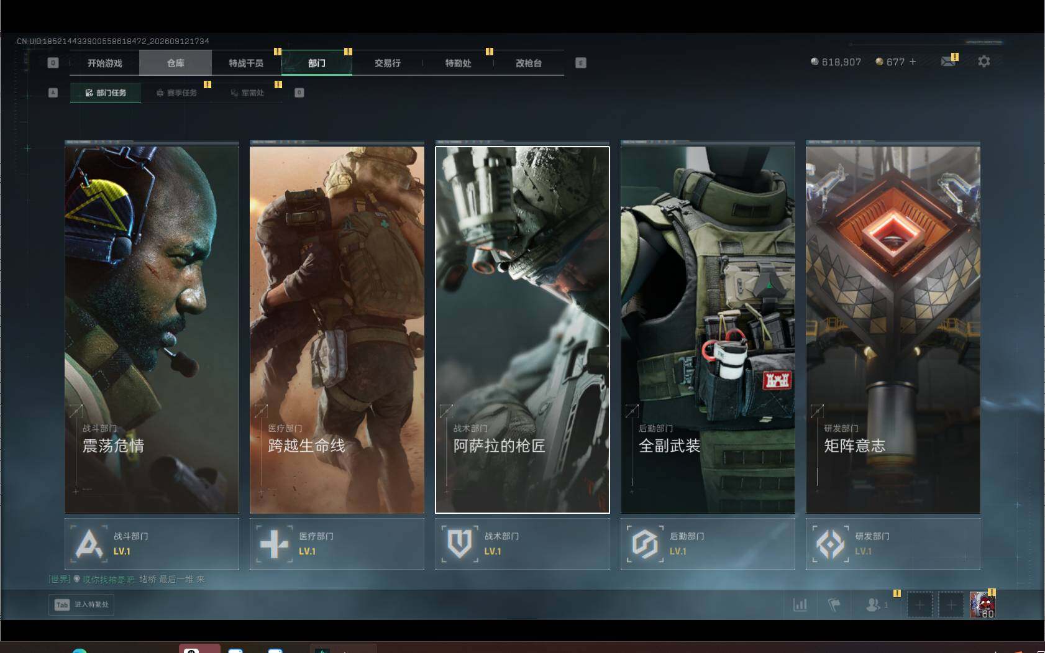
Task: Click the Q key hint before 开始游戏
Action: point(53,63)
